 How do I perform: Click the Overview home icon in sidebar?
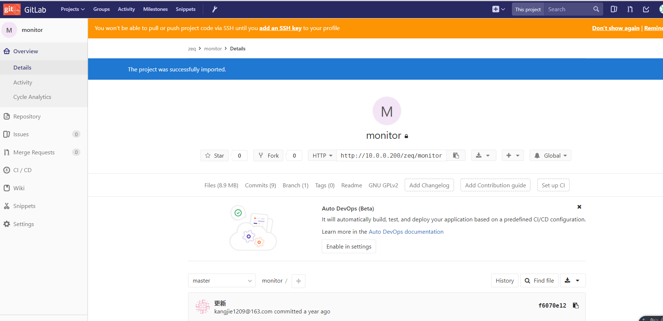coord(7,51)
